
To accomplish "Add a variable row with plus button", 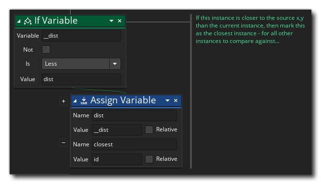I will click(x=63, y=101).
